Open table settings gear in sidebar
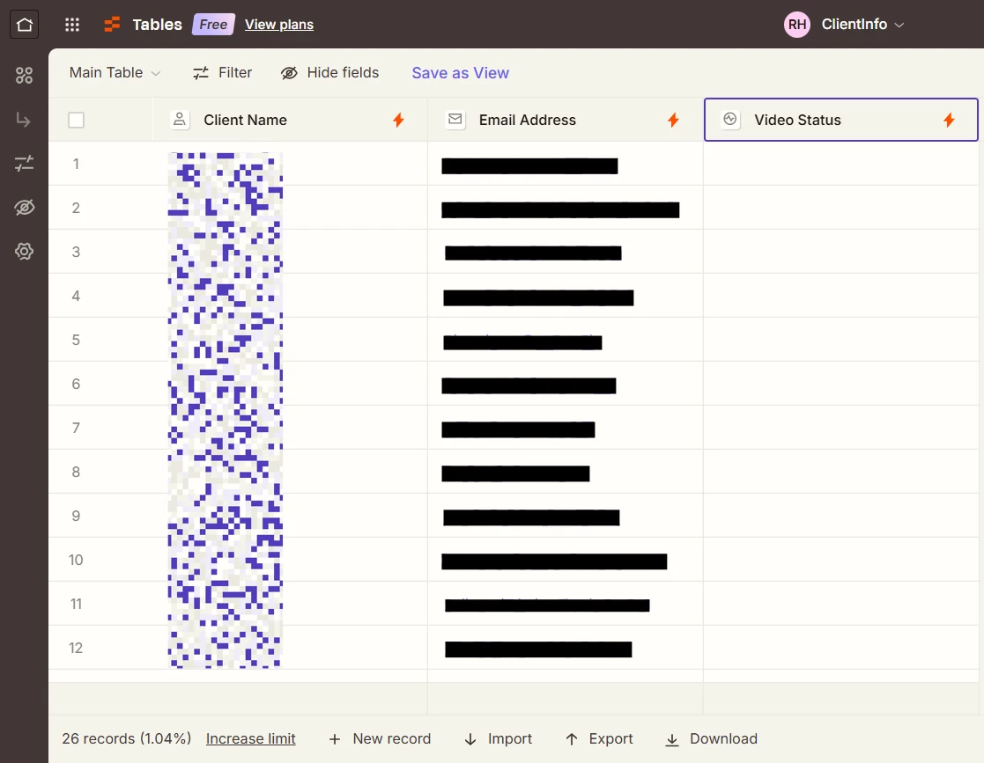This screenshot has width=984, height=763. pyautogui.click(x=24, y=252)
